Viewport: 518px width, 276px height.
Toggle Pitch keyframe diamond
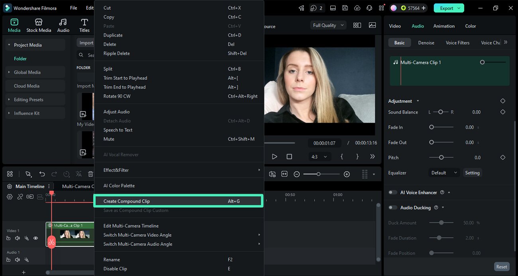pyautogui.click(x=503, y=157)
